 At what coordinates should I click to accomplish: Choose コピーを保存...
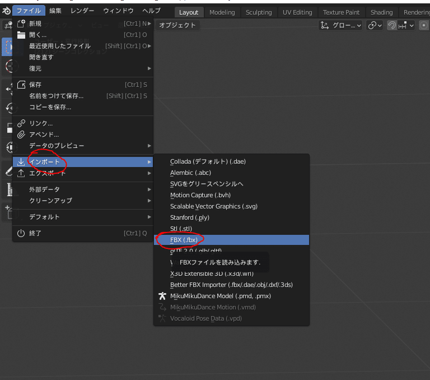pos(83,107)
